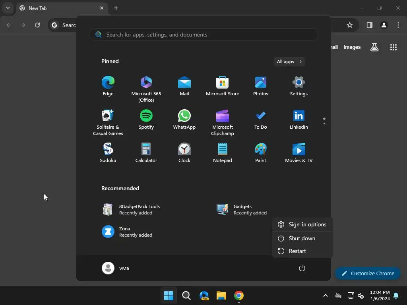Launch Microsoft Clipchamp
The height and width of the screenshot is (305, 407).
[223, 122]
